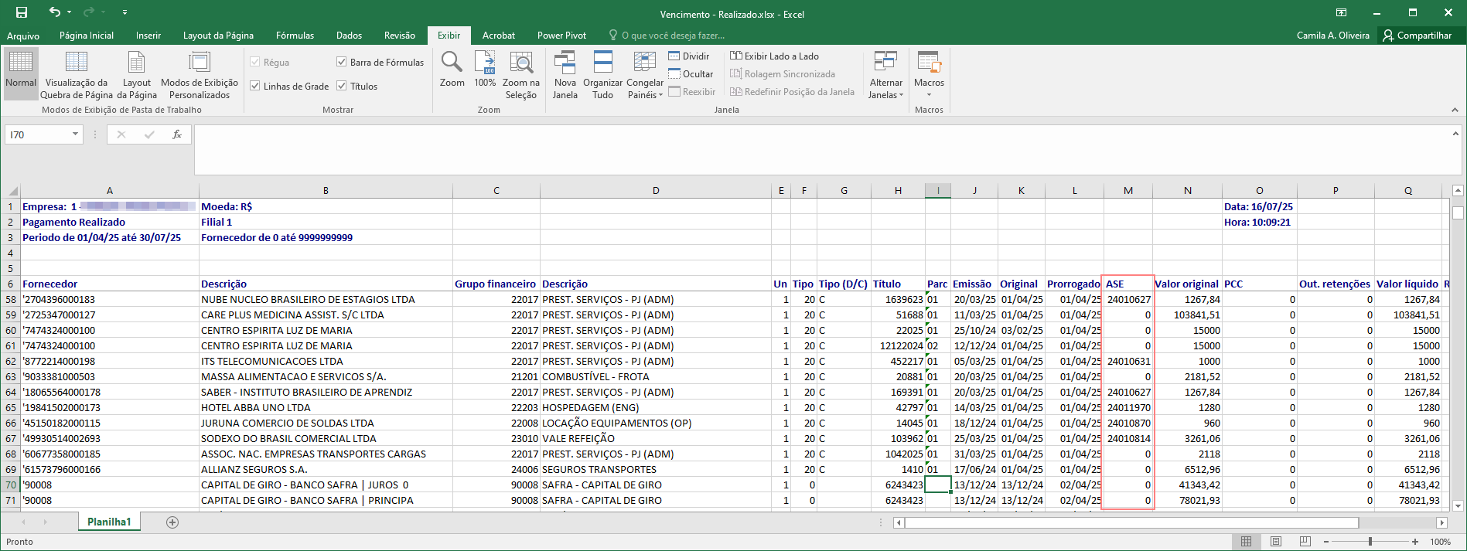1467x551 pixels.
Task: Open Customize Quick Access Toolbar dropdown
Action: click(x=125, y=12)
